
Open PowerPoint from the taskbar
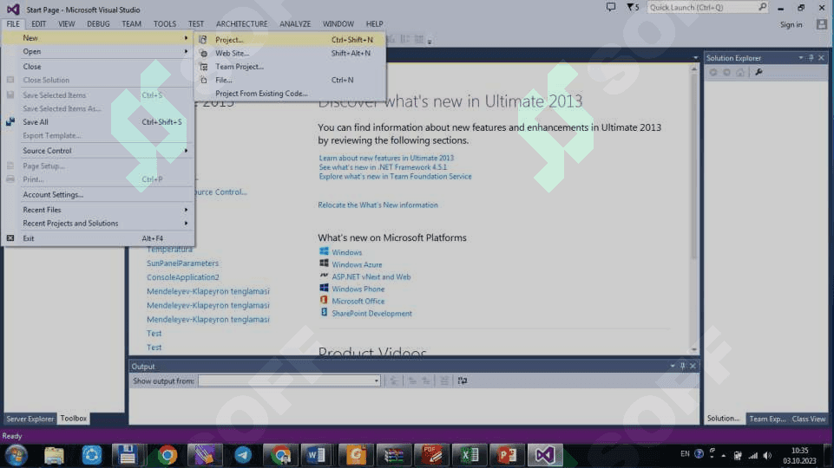pos(507,455)
